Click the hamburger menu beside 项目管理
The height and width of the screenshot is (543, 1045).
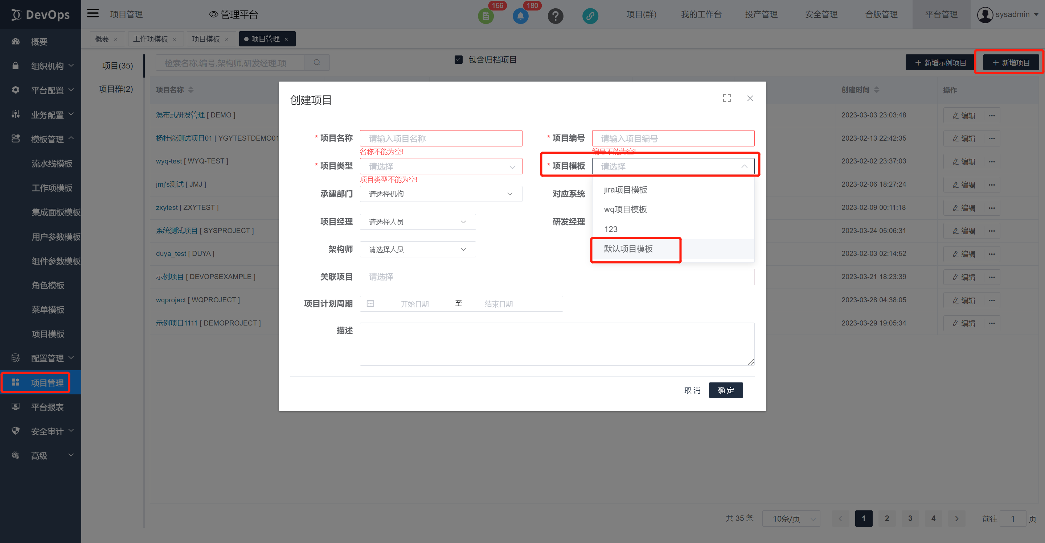tap(93, 13)
